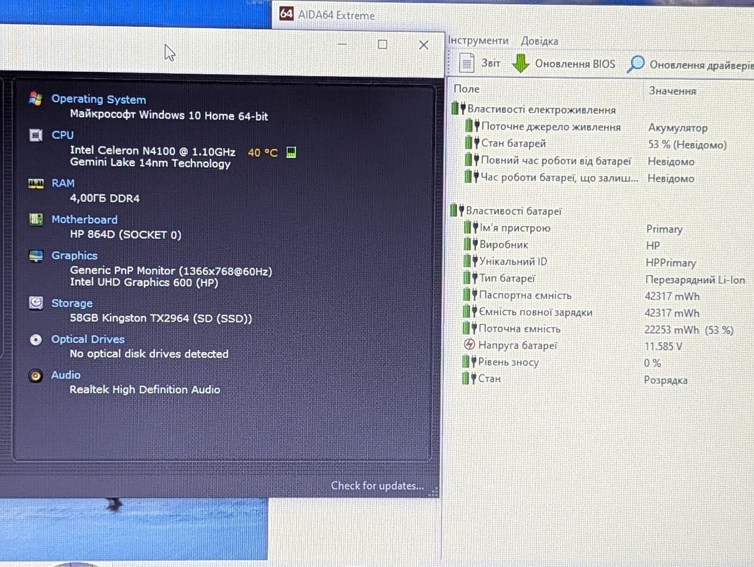Open the Інструменти menu in AIDA64
The height and width of the screenshot is (567, 754).
[x=478, y=40]
